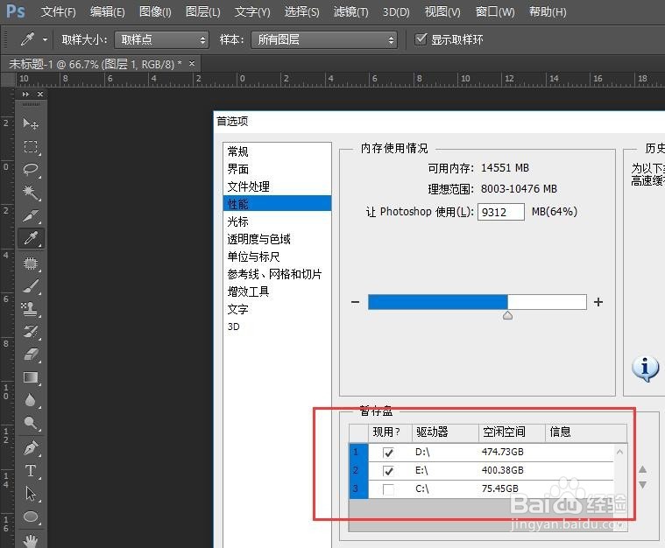Click the blue info bubble icon

tap(645, 368)
